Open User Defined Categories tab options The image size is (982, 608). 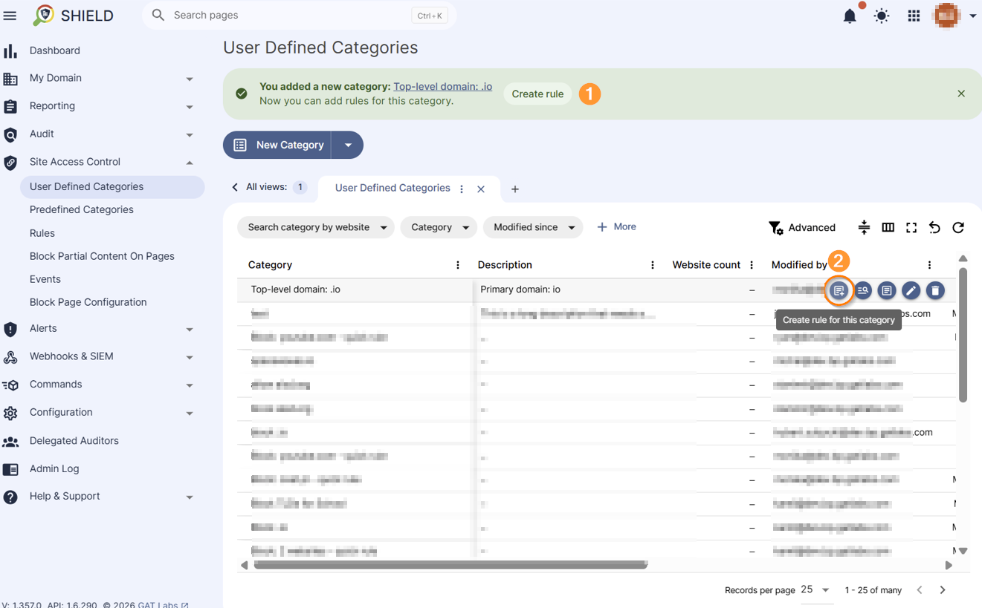click(462, 189)
